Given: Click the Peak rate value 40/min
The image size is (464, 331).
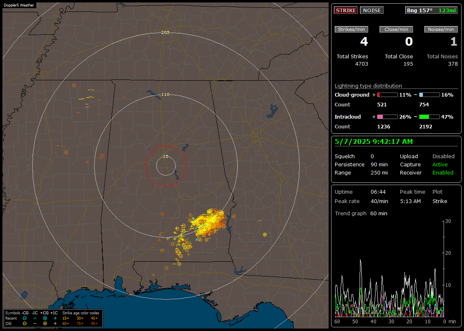Looking at the screenshot, I should pyautogui.click(x=379, y=201).
